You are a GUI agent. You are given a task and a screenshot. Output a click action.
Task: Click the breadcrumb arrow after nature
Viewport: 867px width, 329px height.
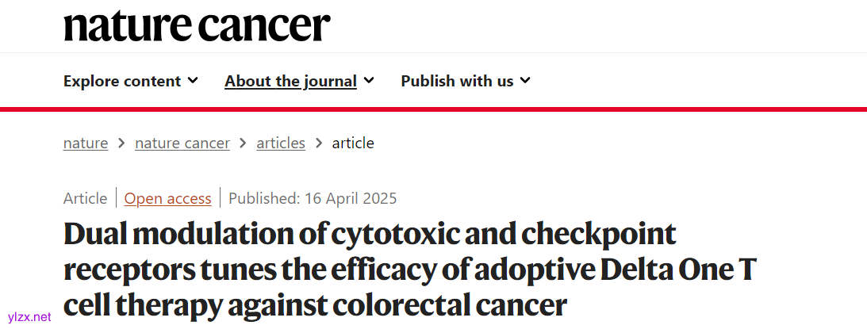pyautogui.click(x=121, y=143)
